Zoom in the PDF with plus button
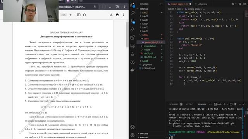 [71, 15]
